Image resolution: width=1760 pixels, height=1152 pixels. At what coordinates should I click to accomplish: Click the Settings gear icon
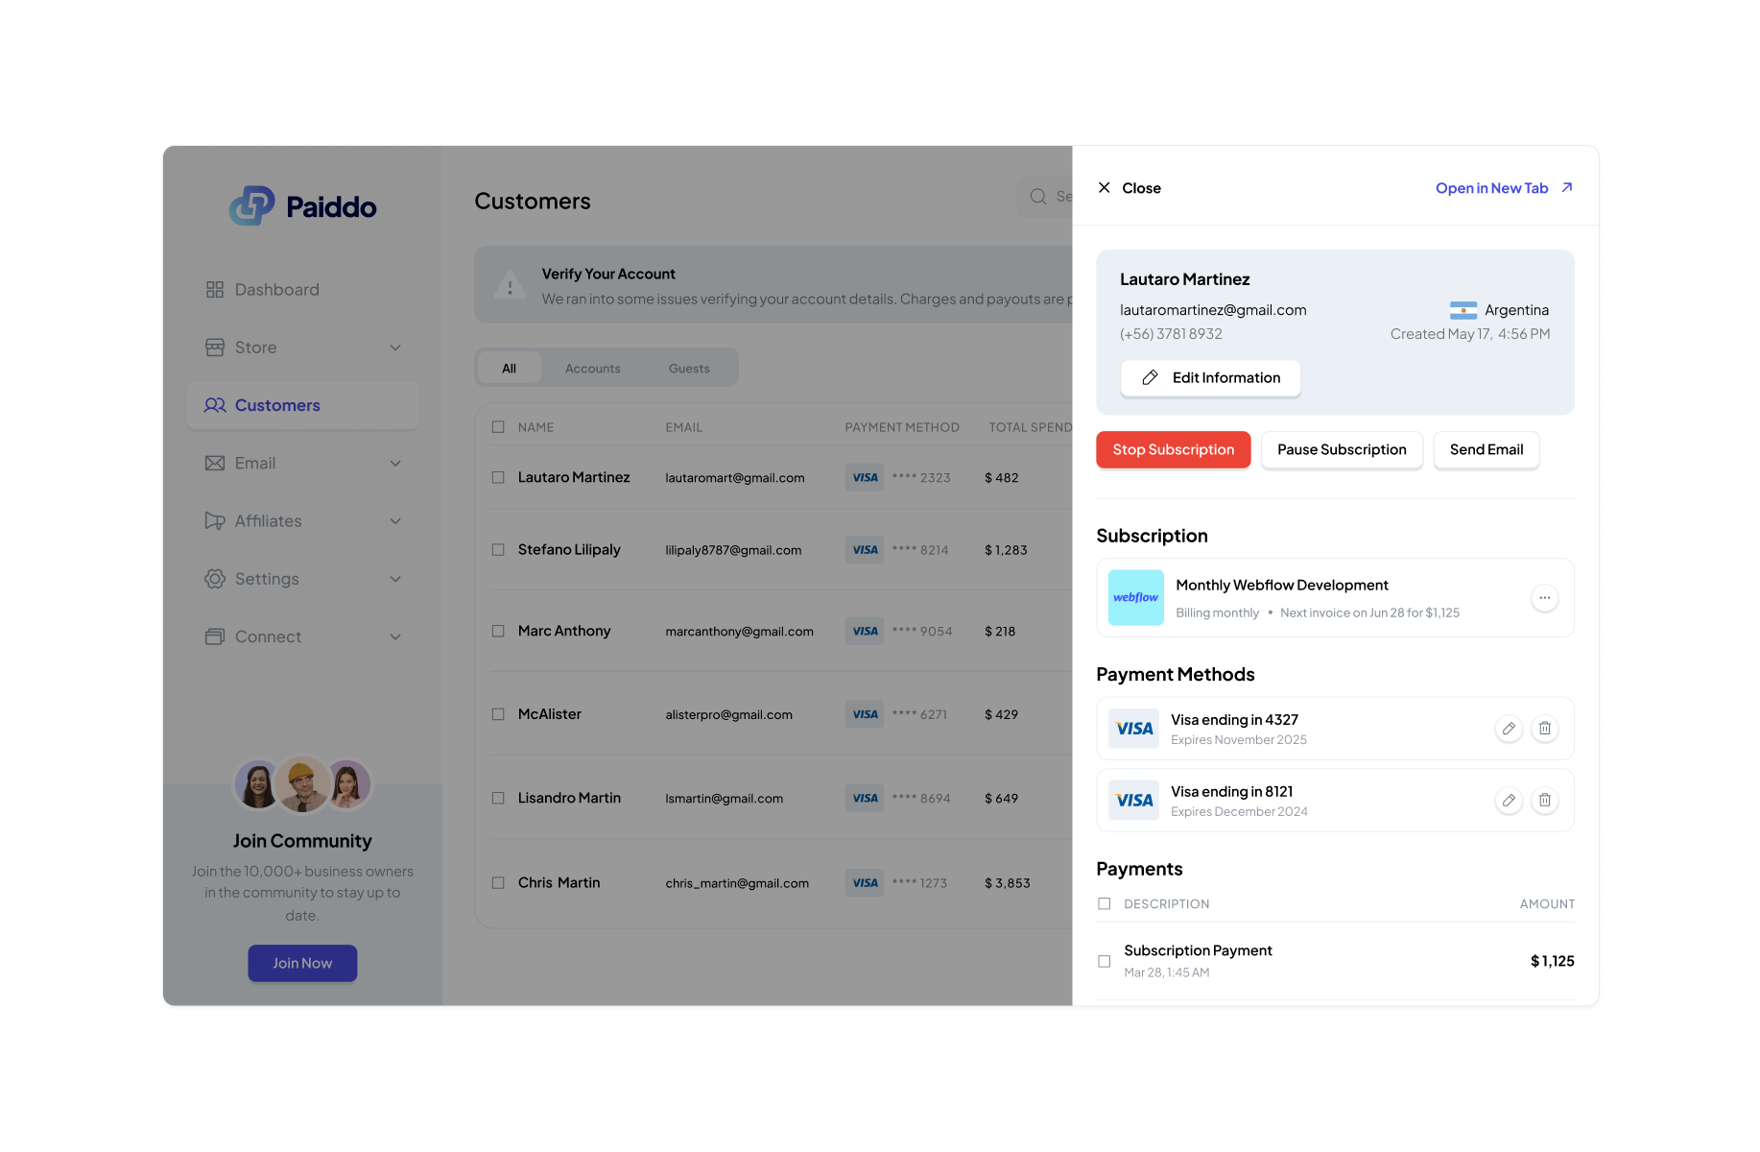[215, 578]
